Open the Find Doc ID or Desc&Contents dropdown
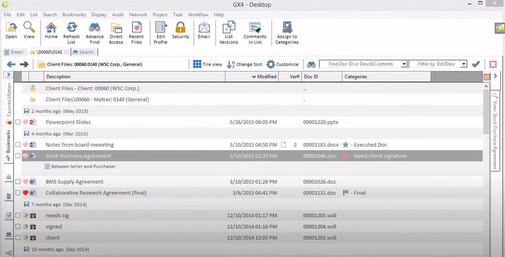 click(x=404, y=64)
